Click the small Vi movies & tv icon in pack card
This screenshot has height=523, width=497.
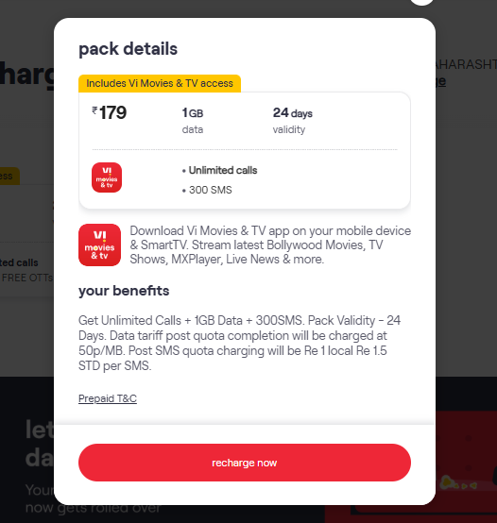[107, 177]
